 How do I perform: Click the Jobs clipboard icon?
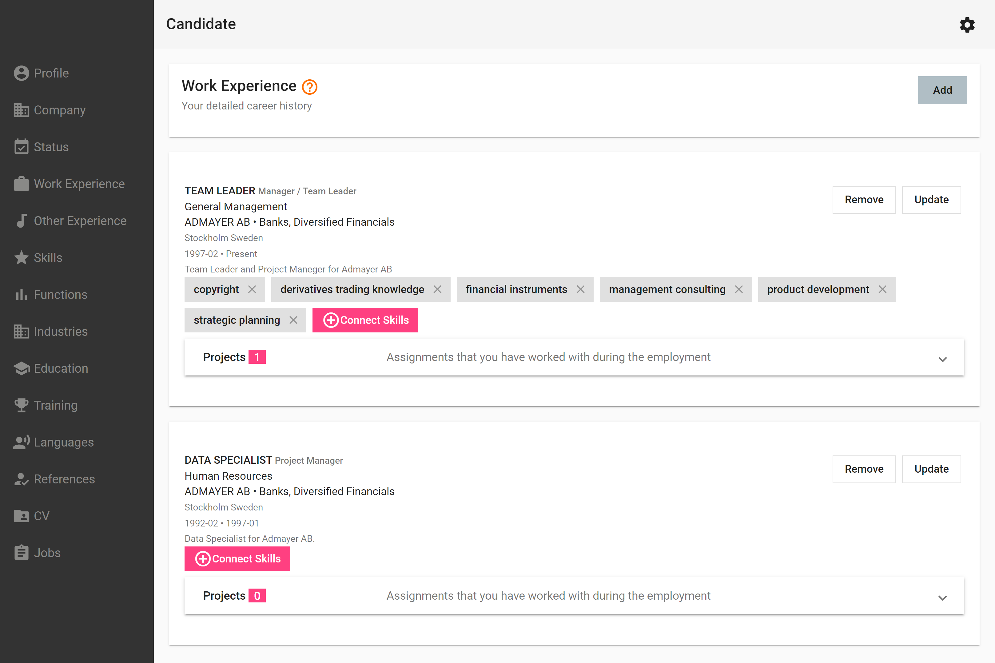pos(21,553)
